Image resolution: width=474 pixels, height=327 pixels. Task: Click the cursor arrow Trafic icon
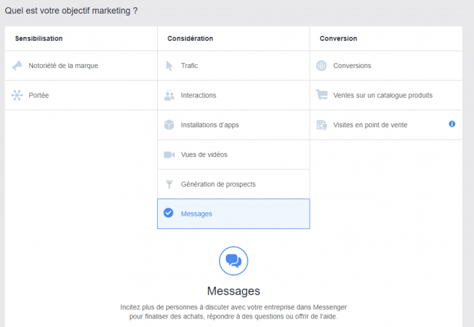pyautogui.click(x=169, y=66)
